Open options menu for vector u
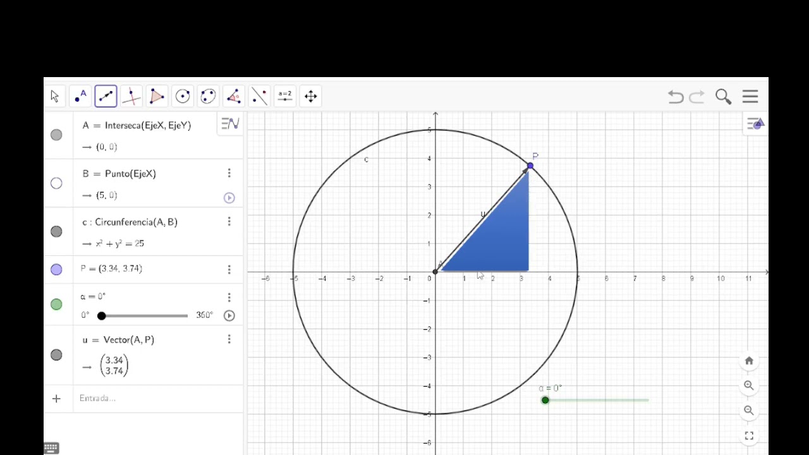The height and width of the screenshot is (455, 809). 229,339
